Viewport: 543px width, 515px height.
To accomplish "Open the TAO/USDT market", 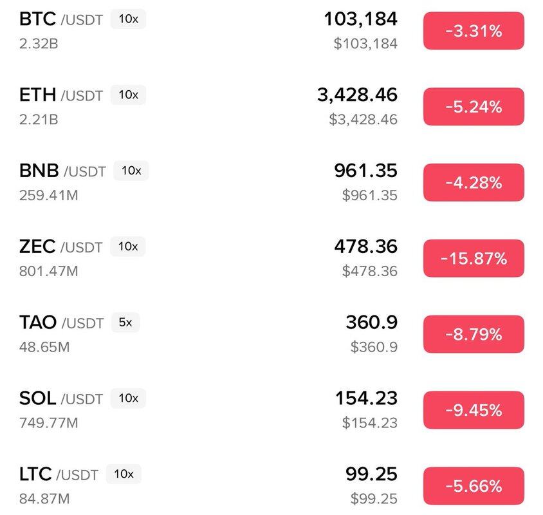I will click(61, 322).
